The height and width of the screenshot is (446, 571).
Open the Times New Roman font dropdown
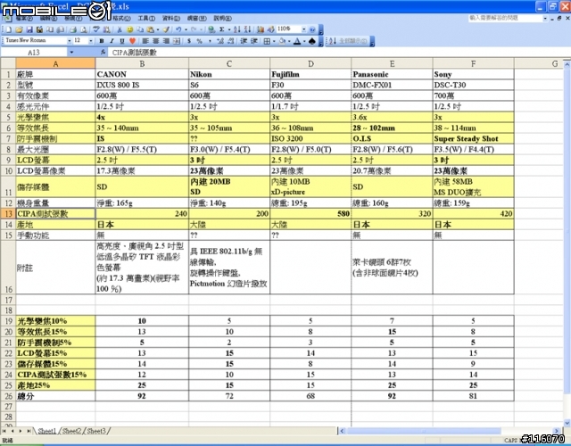coord(70,41)
